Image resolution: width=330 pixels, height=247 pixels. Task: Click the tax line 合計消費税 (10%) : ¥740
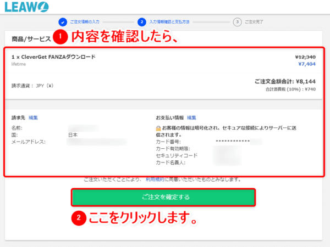pyautogui.click(x=290, y=89)
